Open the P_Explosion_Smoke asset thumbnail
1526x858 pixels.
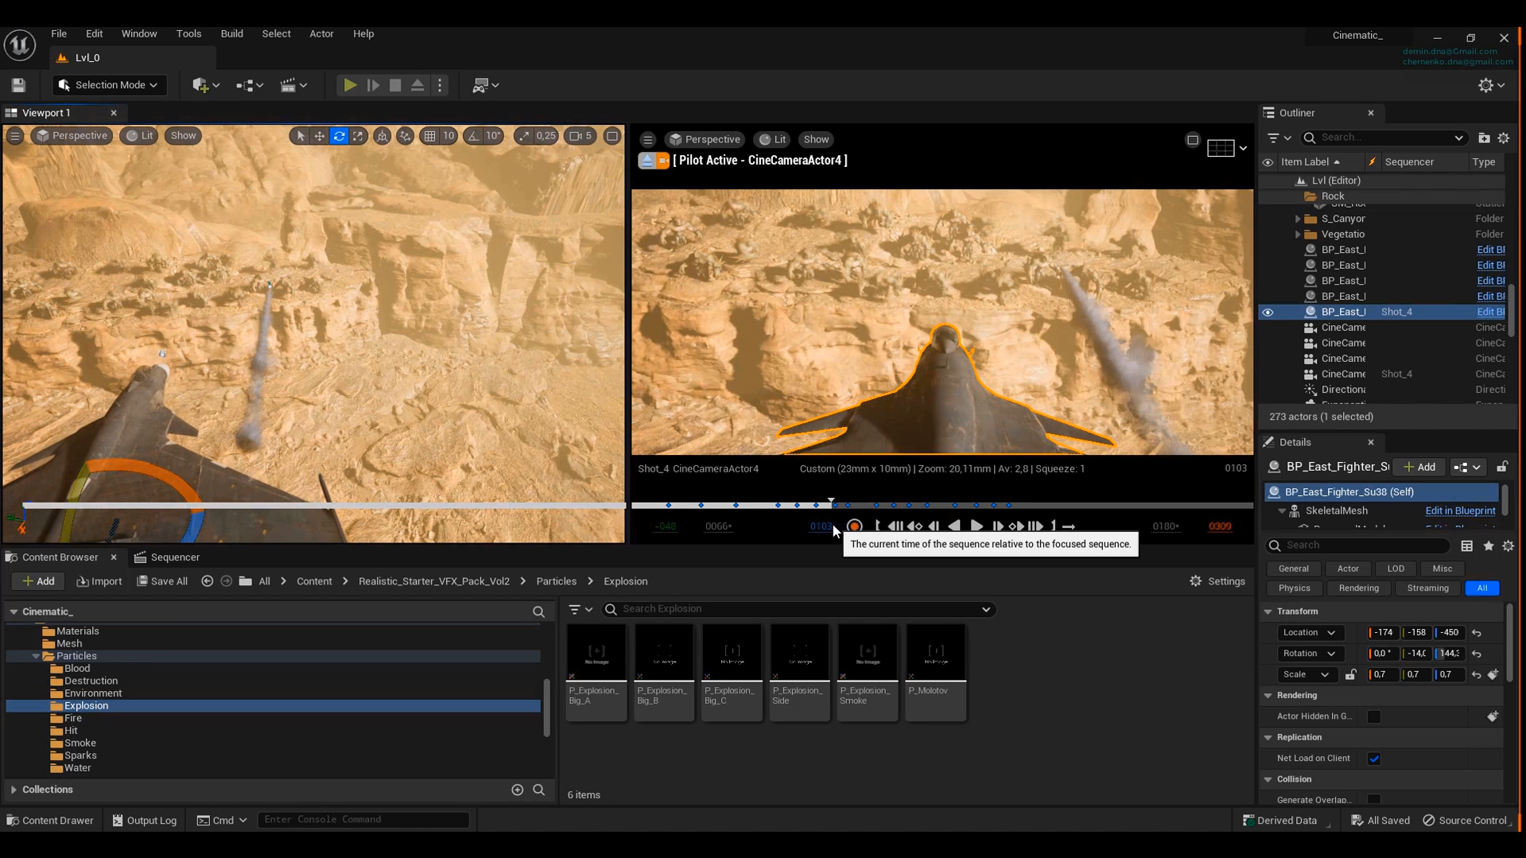pyautogui.click(x=867, y=654)
